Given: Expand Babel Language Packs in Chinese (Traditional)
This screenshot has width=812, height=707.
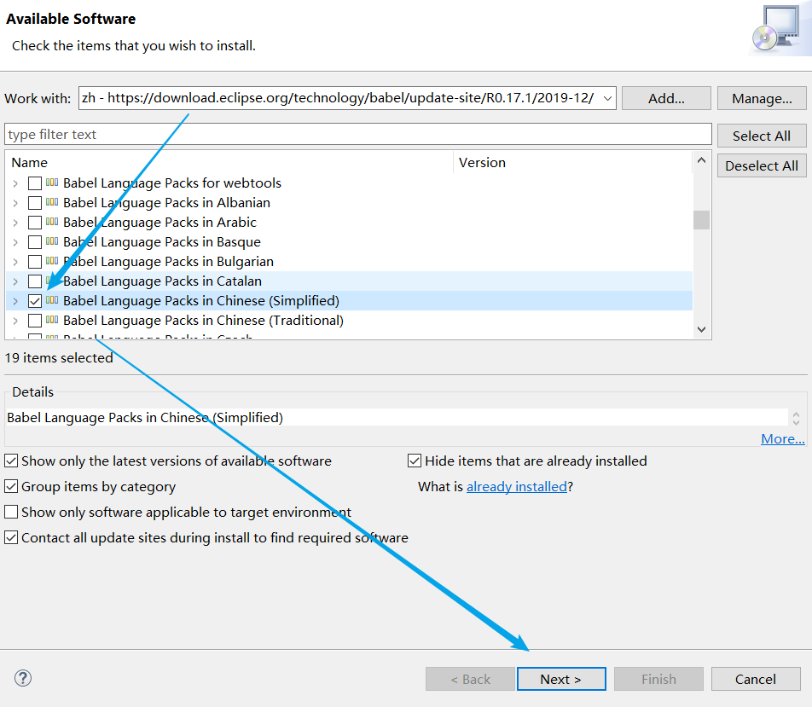Looking at the screenshot, I should tap(14, 321).
